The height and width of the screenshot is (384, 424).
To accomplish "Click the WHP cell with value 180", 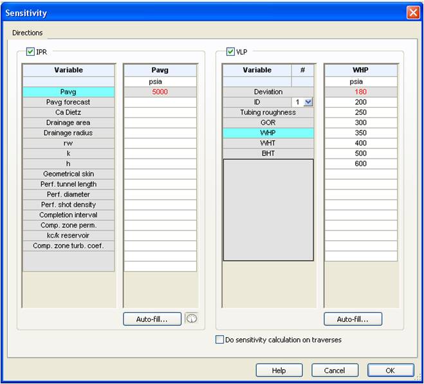I will [x=360, y=92].
